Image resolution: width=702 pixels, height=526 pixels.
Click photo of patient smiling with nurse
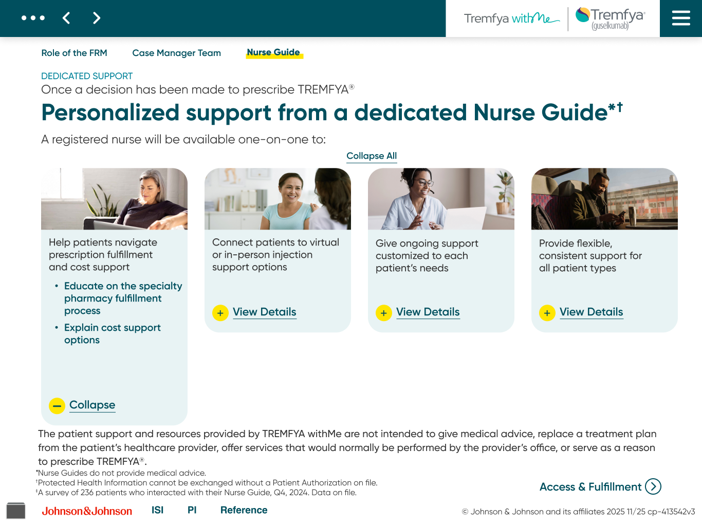(278, 199)
